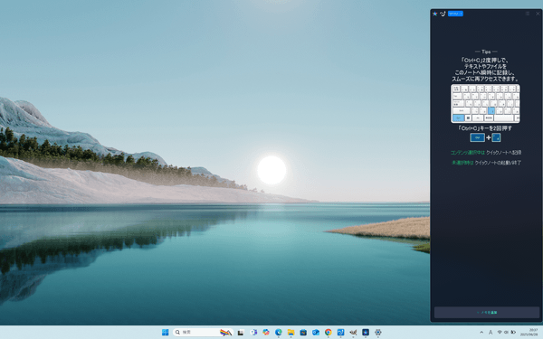The image size is (543, 339).
Task: Launch Microsoft Edge from the taskbar
Action: click(x=279, y=332)
